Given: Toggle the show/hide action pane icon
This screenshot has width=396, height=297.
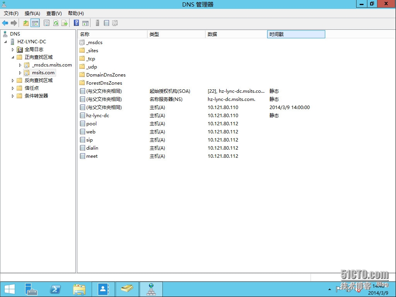Looking at the screenshot, I should pyautogui.click(x=85, y=23).
